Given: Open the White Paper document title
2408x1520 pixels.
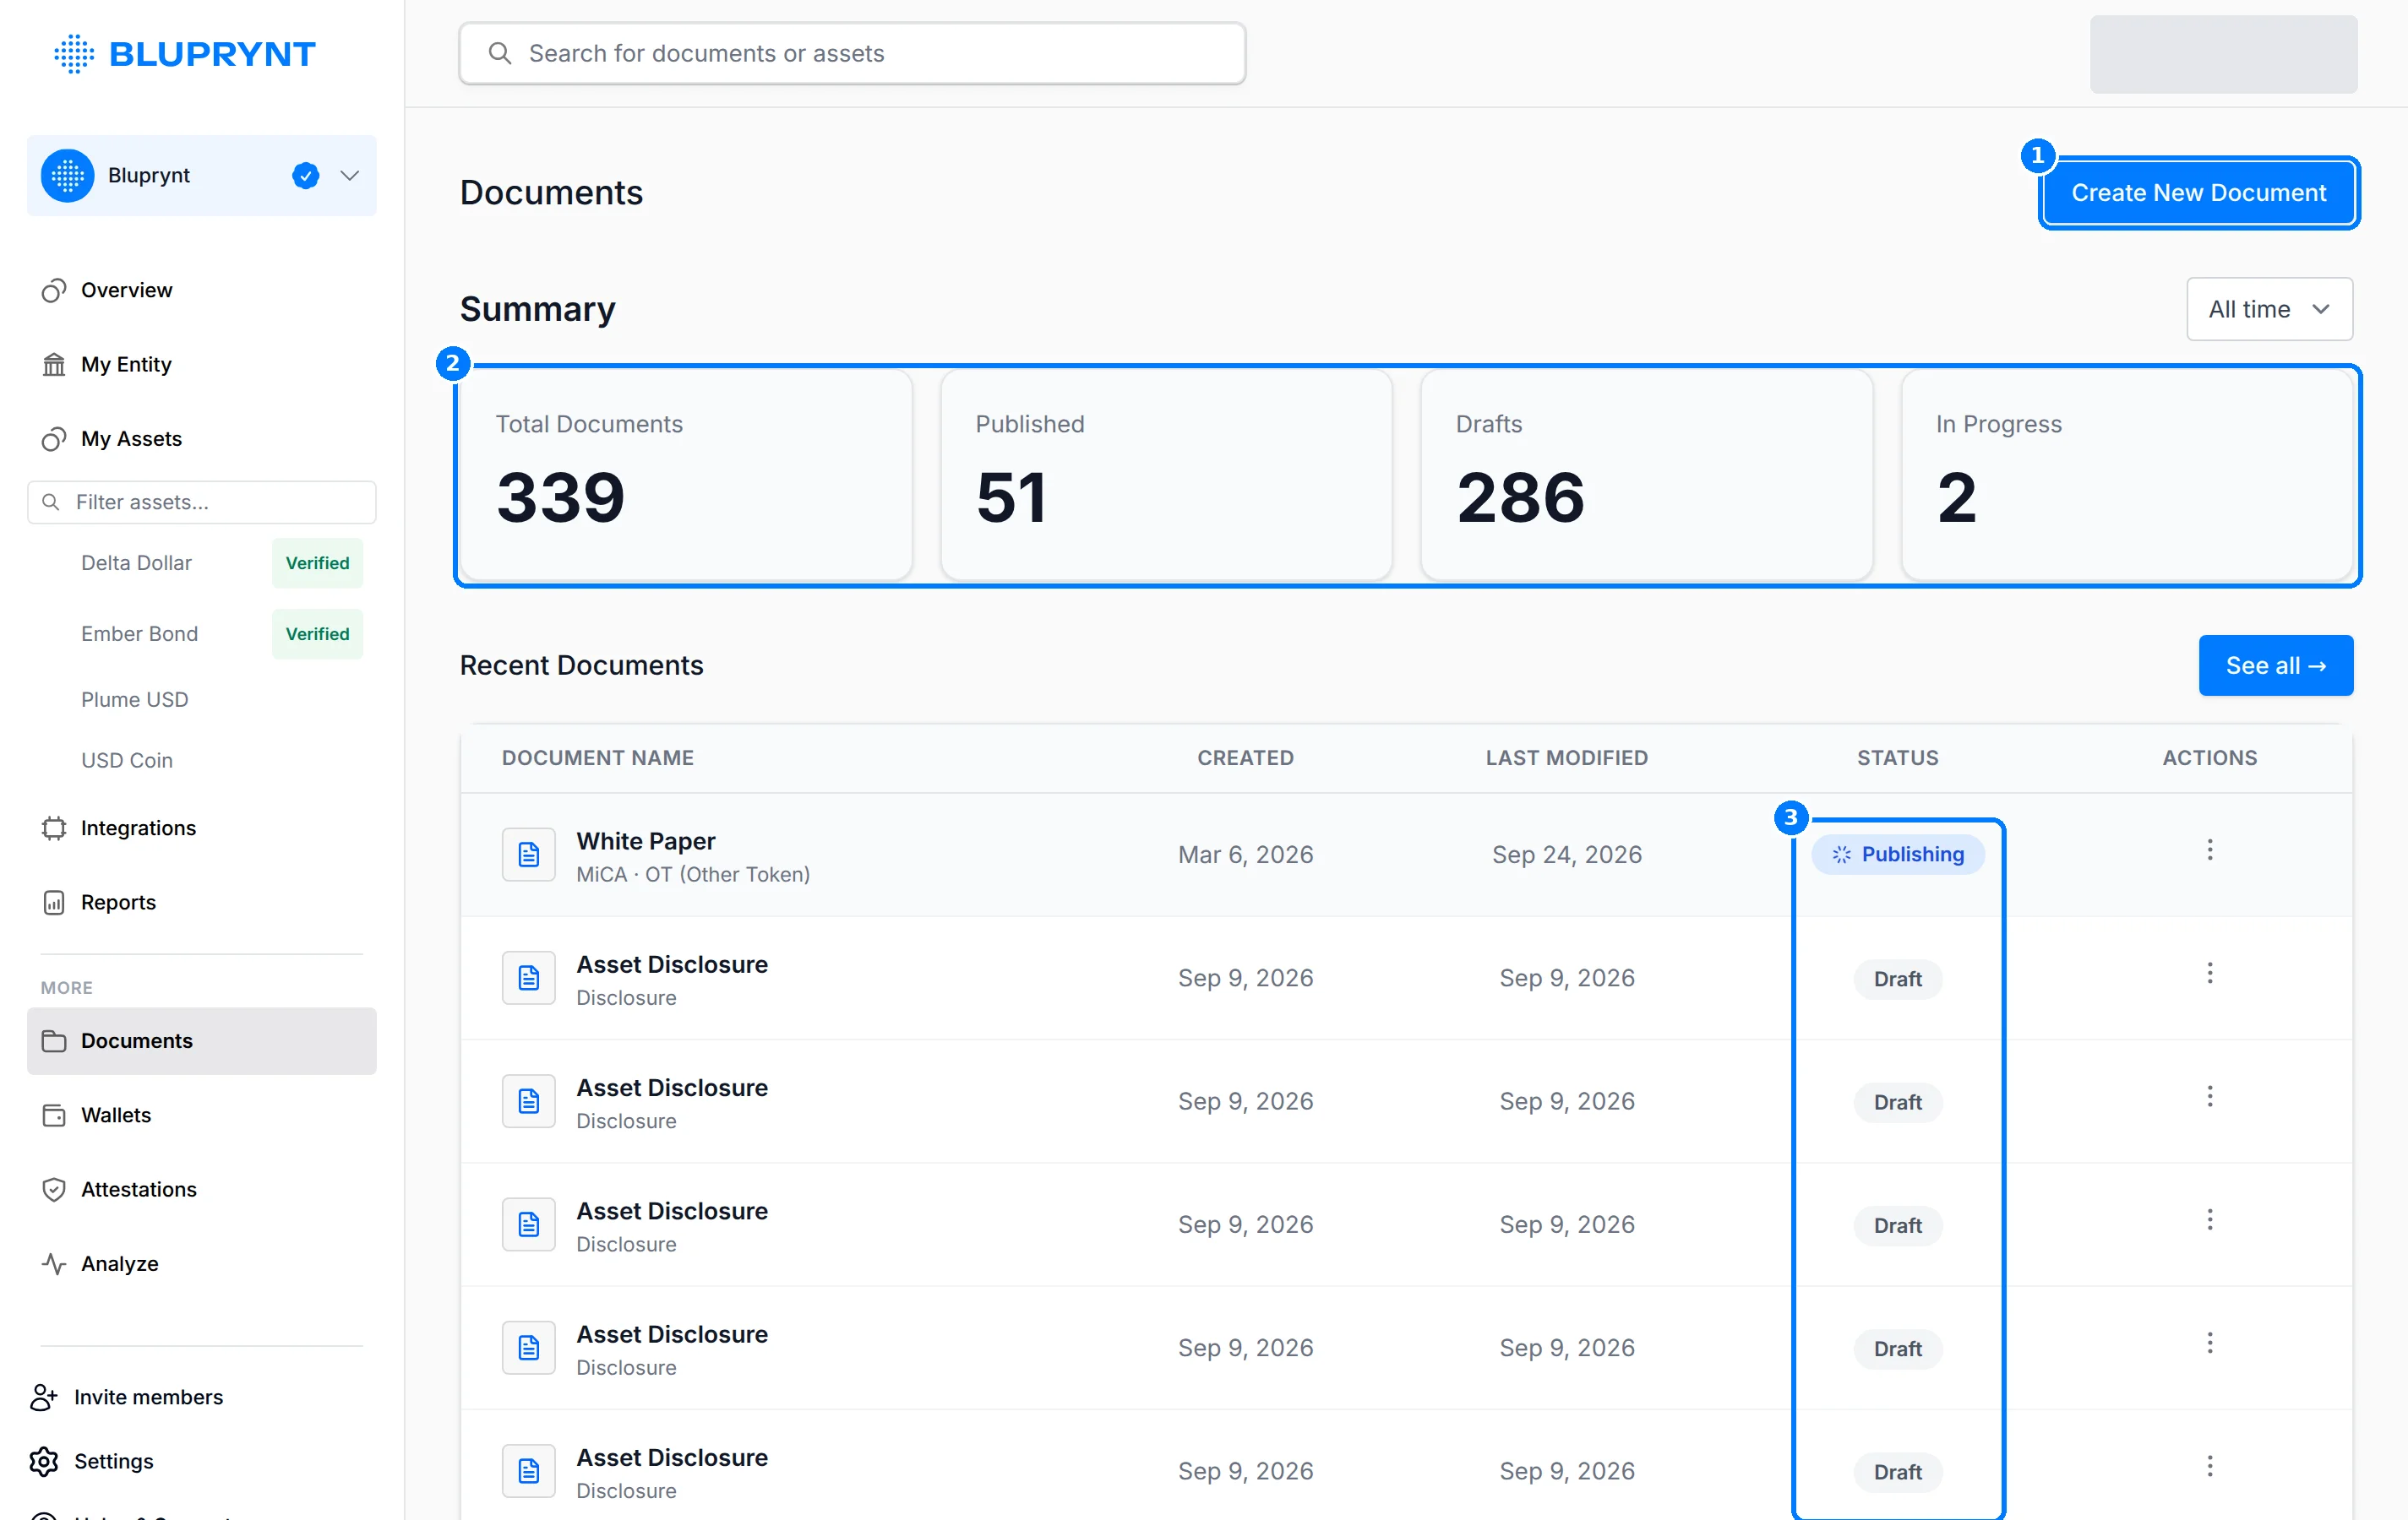Looking at the screenshot, I should 646,841.
